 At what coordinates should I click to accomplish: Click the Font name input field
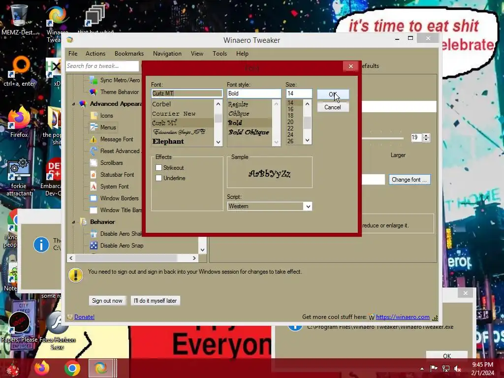tap(187, 93)
